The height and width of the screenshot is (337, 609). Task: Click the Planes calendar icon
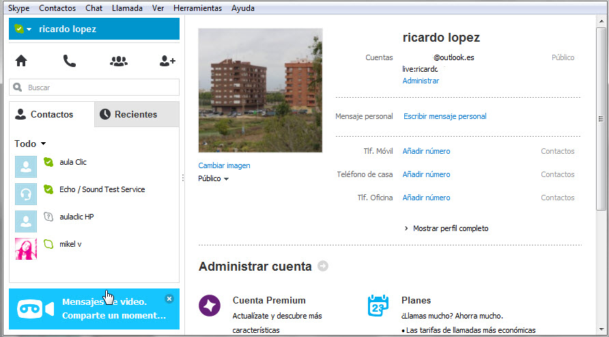pyautogui.click(x=378, y=306)
